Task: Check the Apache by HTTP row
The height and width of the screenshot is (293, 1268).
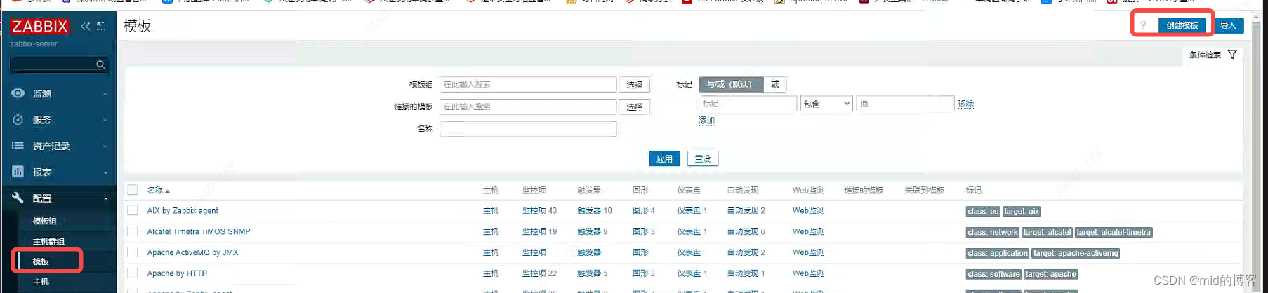Action: pyautogui.click(x=133, y=273)
